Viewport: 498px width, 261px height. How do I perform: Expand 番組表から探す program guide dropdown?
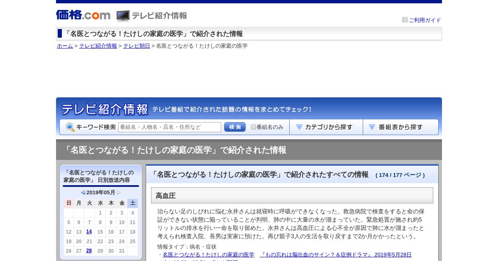pos(400,127)
